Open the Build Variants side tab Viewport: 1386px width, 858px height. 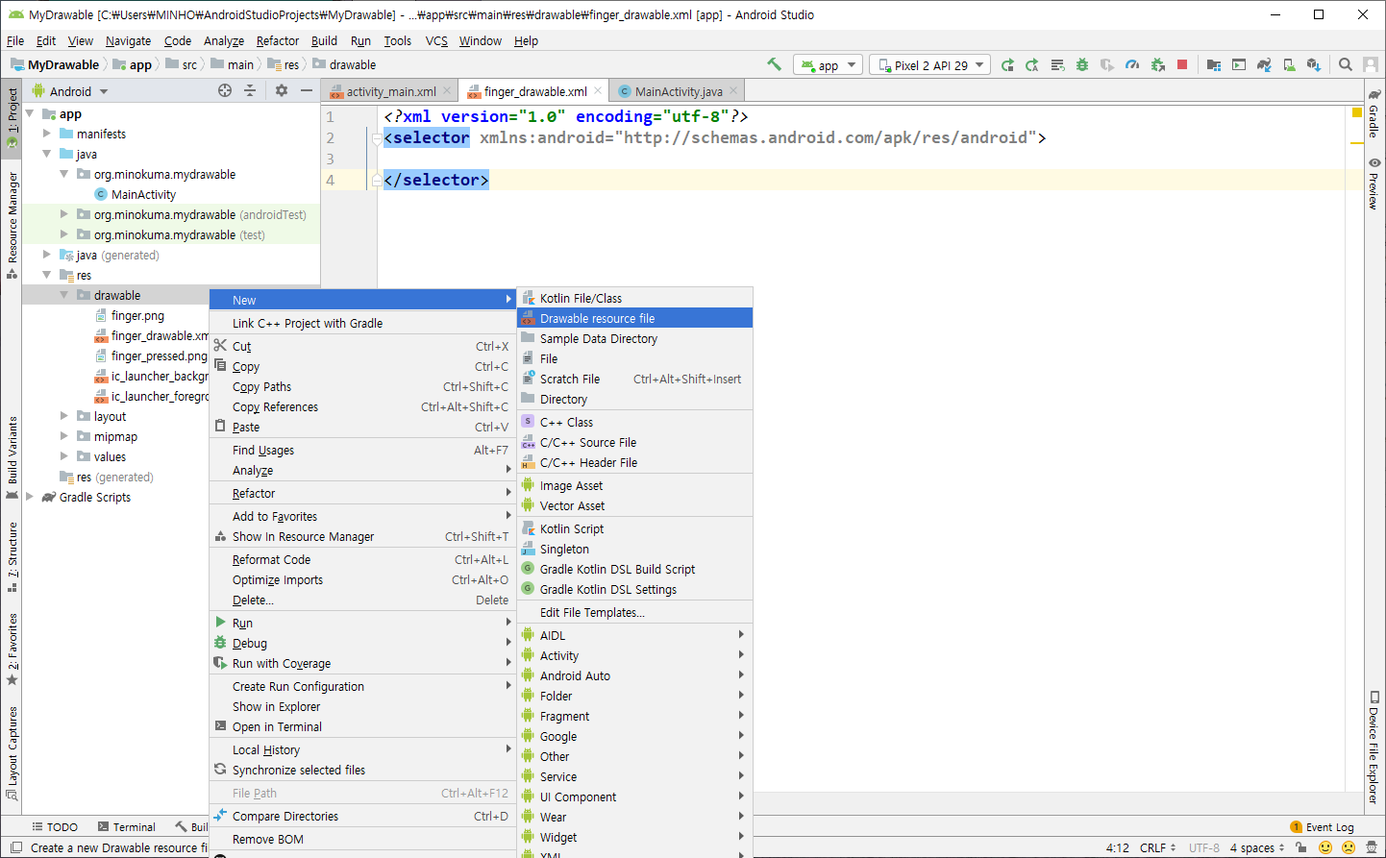[12, 457]
